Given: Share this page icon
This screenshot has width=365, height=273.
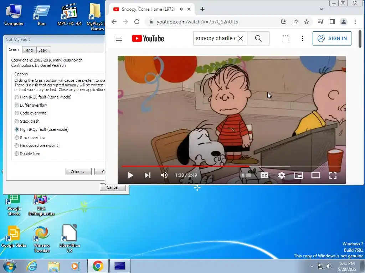Looking at the screenshot, I should coord(295,22).
